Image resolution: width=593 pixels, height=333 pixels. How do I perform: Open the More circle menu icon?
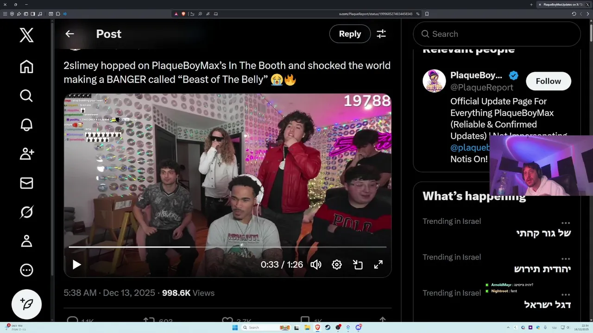tap(26, 270)
